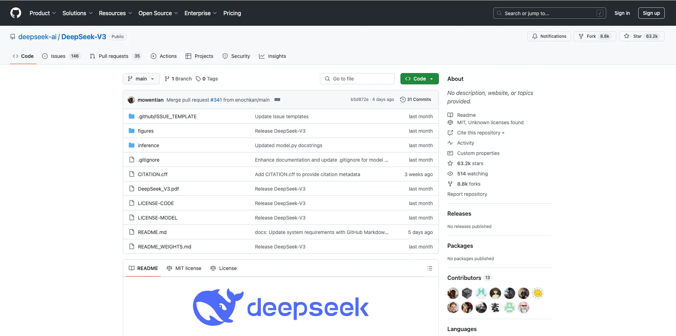Click MIT, Unknown licenses found

[x=485, y=122]
